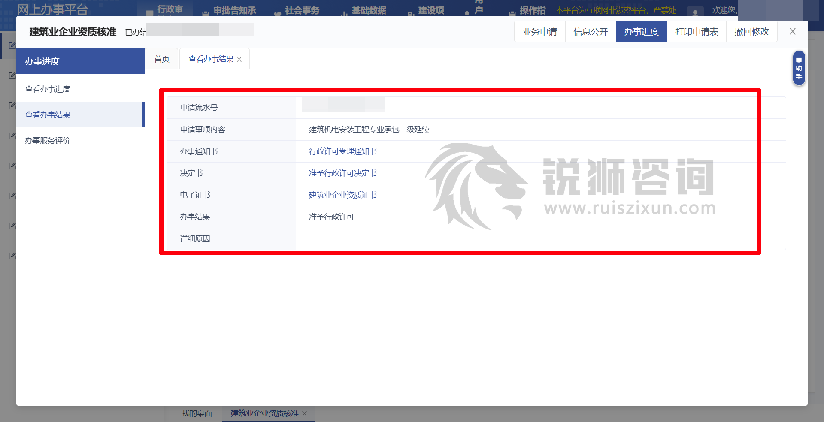Open 操作指 in background navigation

(x=533, y=10)
